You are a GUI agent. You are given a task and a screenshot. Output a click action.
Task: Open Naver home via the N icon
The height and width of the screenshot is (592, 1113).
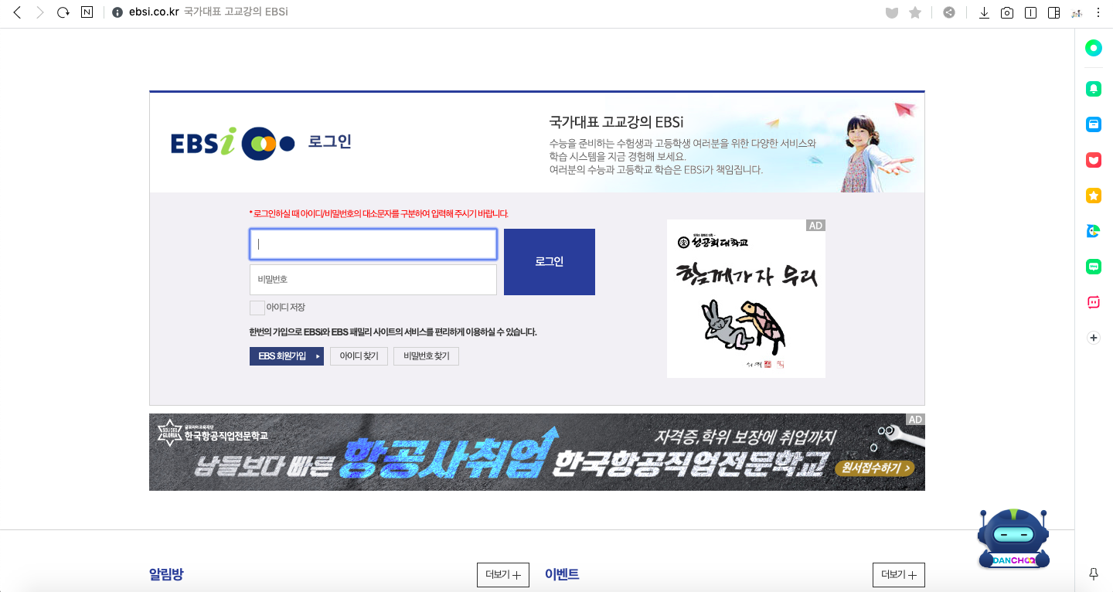click(x=87, y=12)
